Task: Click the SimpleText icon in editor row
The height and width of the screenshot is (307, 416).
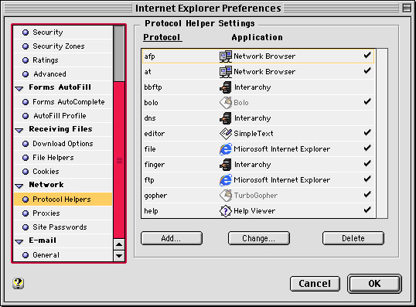Action: pos(226,134)
